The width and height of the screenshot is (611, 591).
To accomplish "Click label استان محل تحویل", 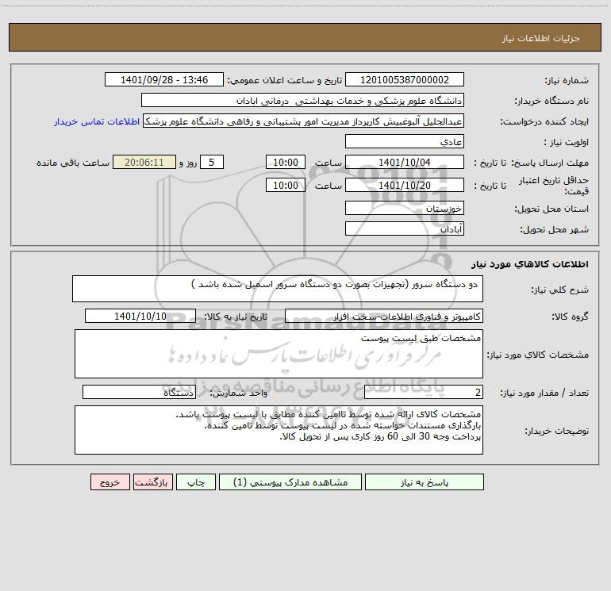I will (x=551, y=209).
